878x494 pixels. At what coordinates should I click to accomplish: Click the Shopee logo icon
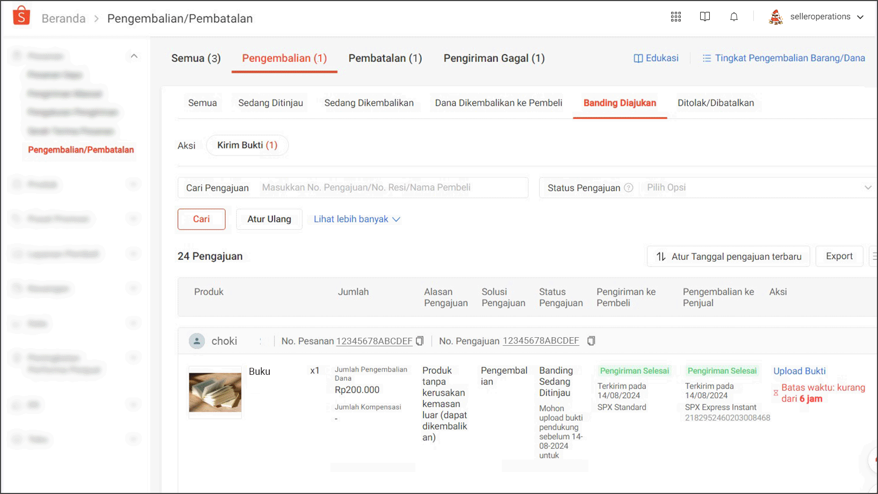pos(21,16)
